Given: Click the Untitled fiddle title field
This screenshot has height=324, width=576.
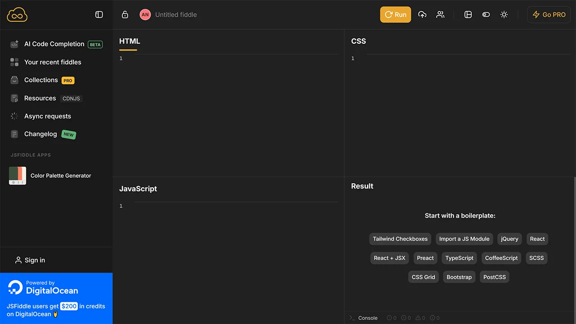Looking at the screenshot, I should click(176, 14).
